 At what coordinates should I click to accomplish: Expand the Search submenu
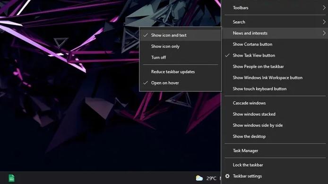pyautogui.click(x=275, y=22)
